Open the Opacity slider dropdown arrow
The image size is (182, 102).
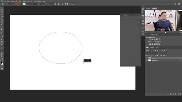click(166, 53)
